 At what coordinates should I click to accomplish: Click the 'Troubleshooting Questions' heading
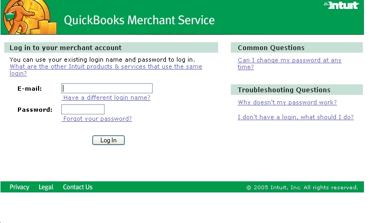pyautogui.click(x=284, y=90)
